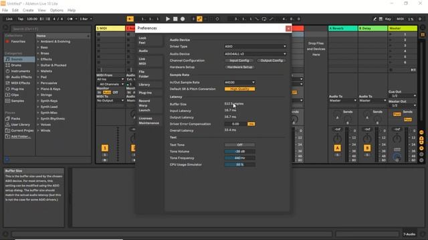428x240 pixels.
Task: Click the Tap tempo button
Action: (21, 19)
